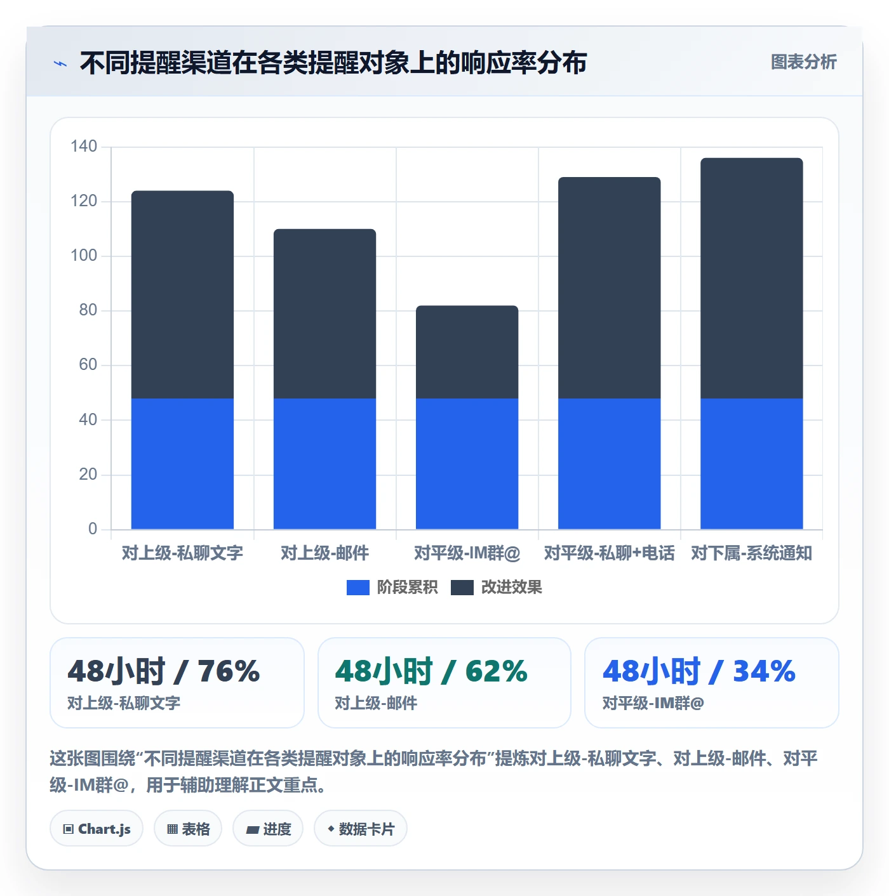Click the x-axis label 对下属-系统通知
This screenshot has width=889, height=896.
[x=751, y=553]
